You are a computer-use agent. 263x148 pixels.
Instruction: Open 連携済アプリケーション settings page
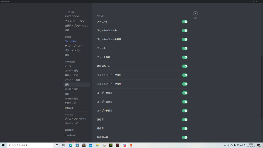(77, 26)
